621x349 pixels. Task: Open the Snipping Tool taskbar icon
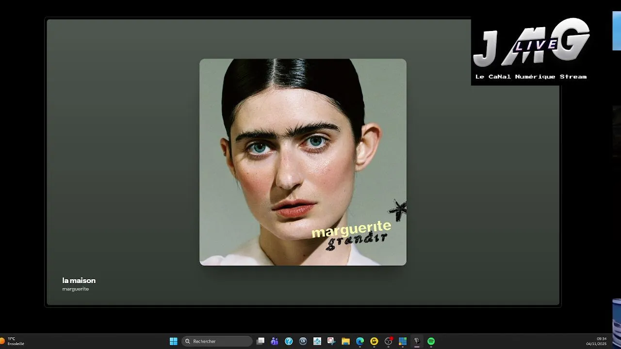point(331,341)
